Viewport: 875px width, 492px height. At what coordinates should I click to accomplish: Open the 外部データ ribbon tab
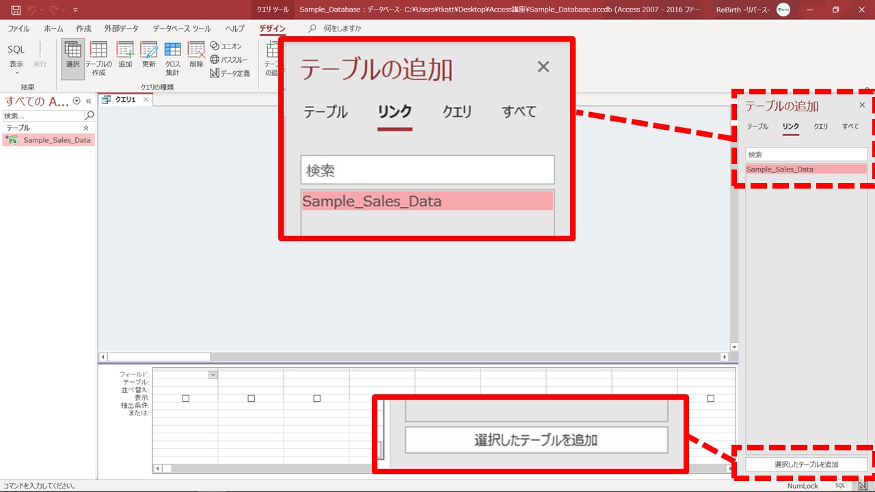[121, 29]
